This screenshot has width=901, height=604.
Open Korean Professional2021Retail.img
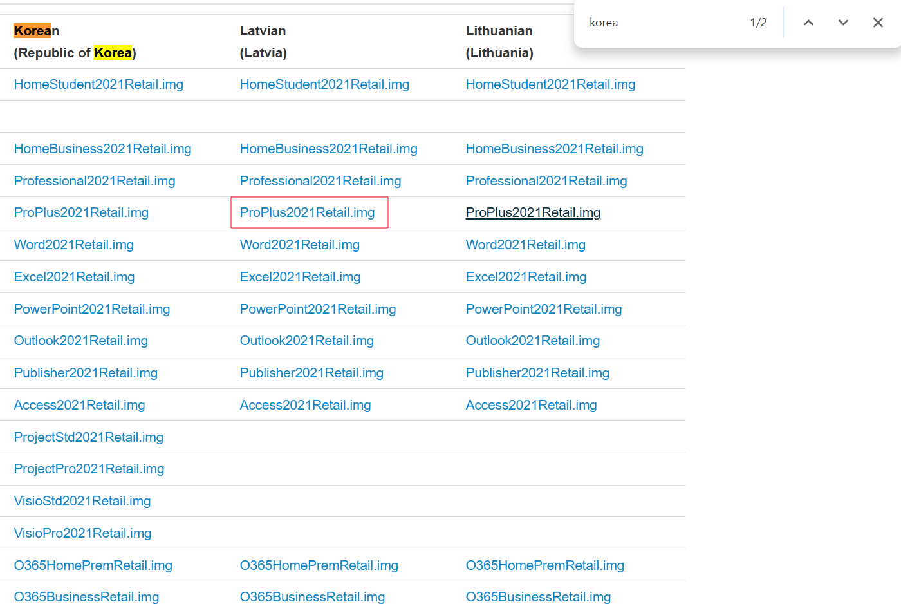[x=95, y=181]
